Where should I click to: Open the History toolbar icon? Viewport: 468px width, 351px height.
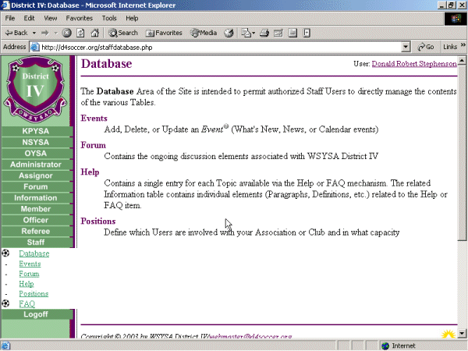(x=230, y=33)
